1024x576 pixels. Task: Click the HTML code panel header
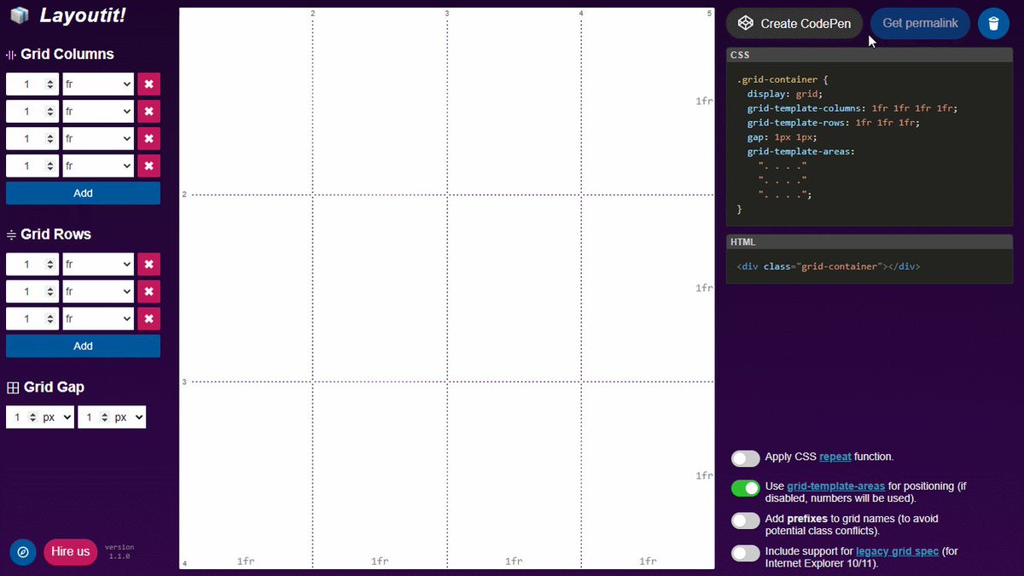(x=870, y=242)
